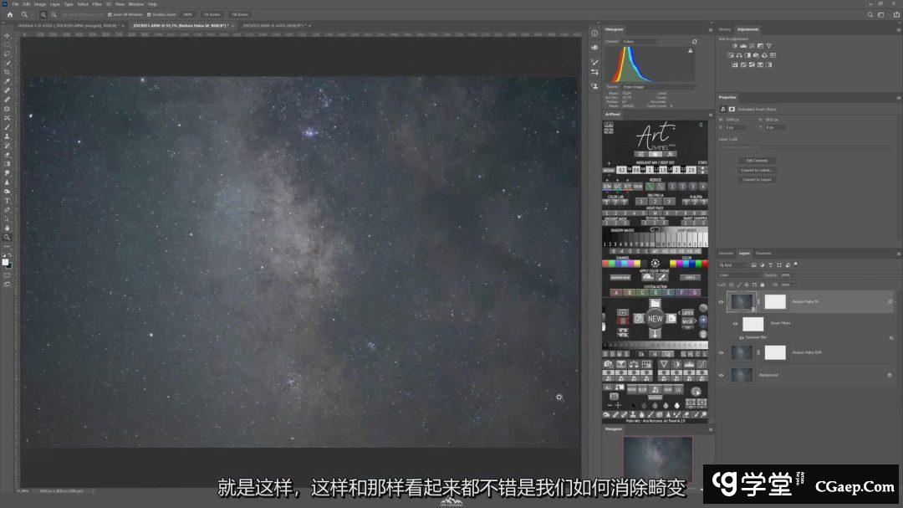Pick the Horizontal Type tool
903x508 pixels.
click(8, 200)
